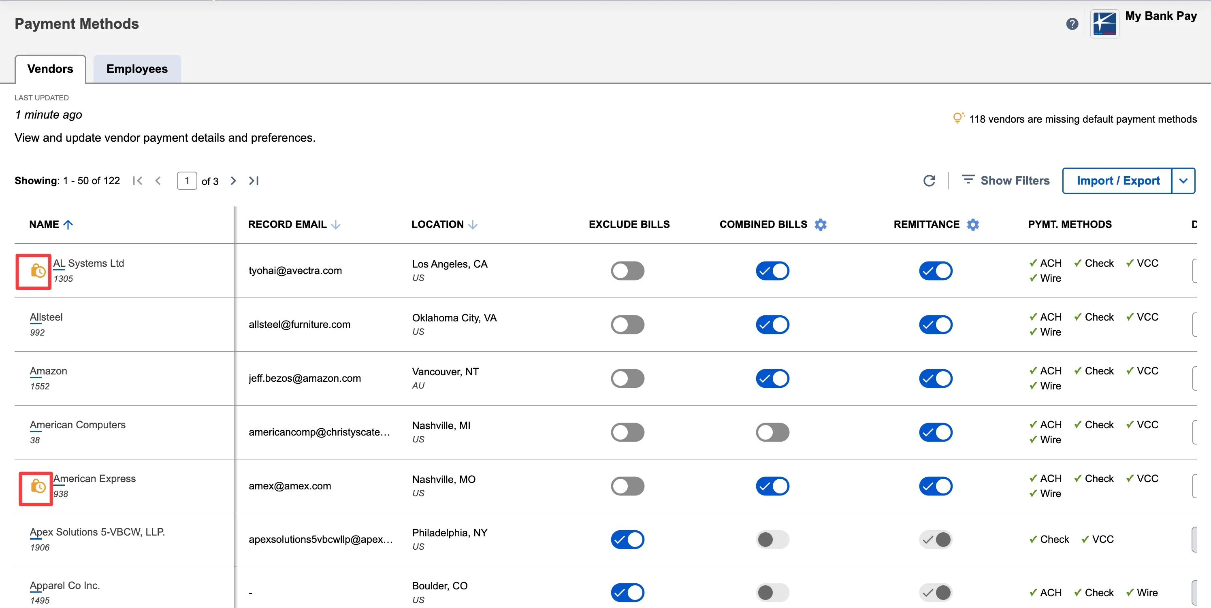Click the page number input field
1211x608 pixels.
[187, 181]
